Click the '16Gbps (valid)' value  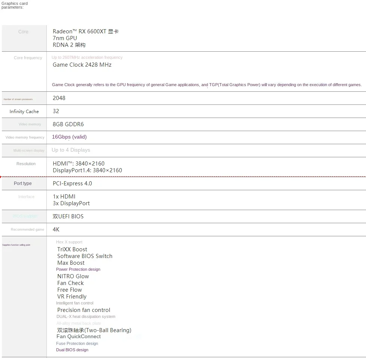(x=69, y=137)
